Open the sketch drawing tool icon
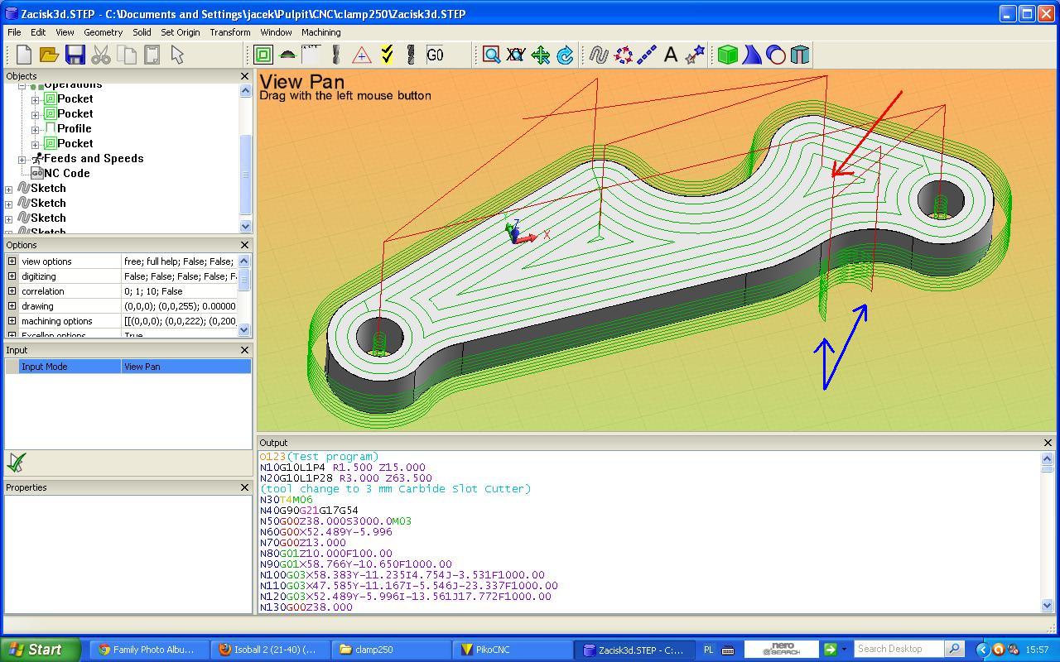Image resolution: width=1060 pixels, height=662 pixels. click(x=599, y=55)
